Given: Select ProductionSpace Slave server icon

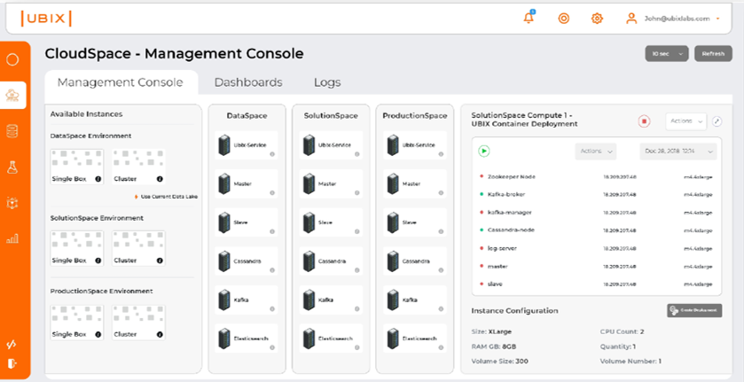Looking at the screenshot, I should click(394, 222).
